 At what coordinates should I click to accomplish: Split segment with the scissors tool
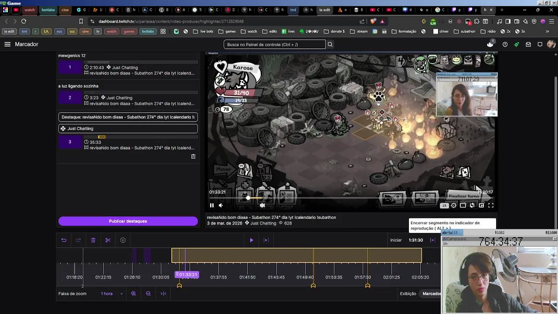[108, 240]
